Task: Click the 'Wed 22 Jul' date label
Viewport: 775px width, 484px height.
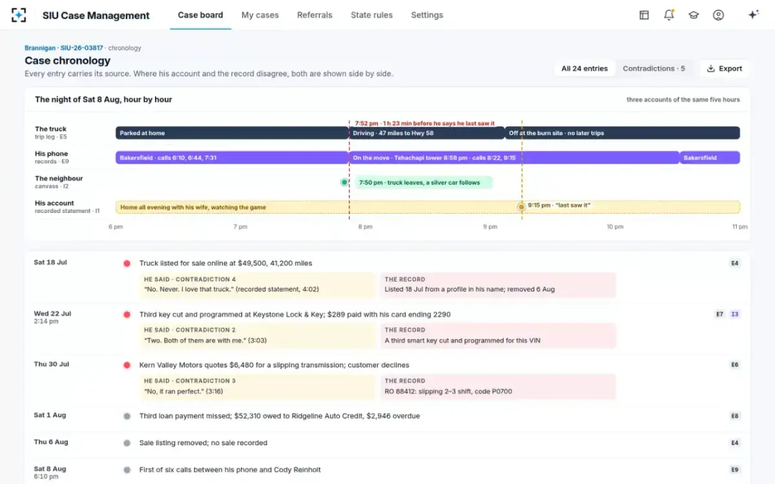Action: click(x=52, y=314)
